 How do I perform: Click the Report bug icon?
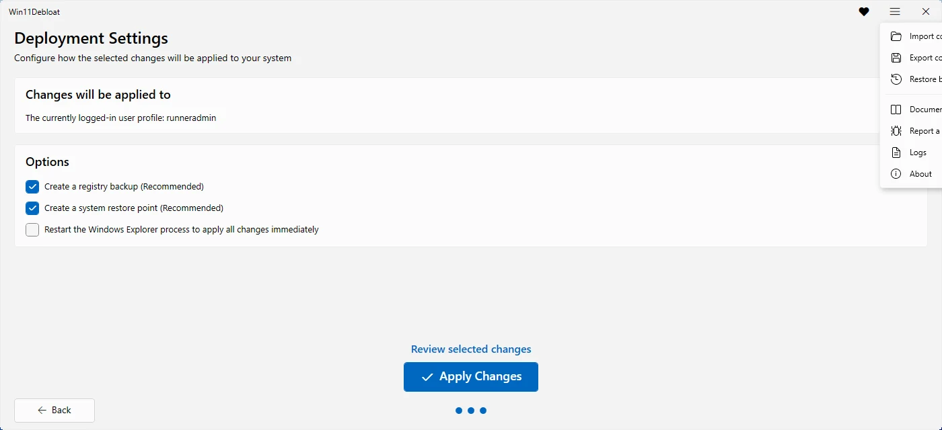[896, 131]
